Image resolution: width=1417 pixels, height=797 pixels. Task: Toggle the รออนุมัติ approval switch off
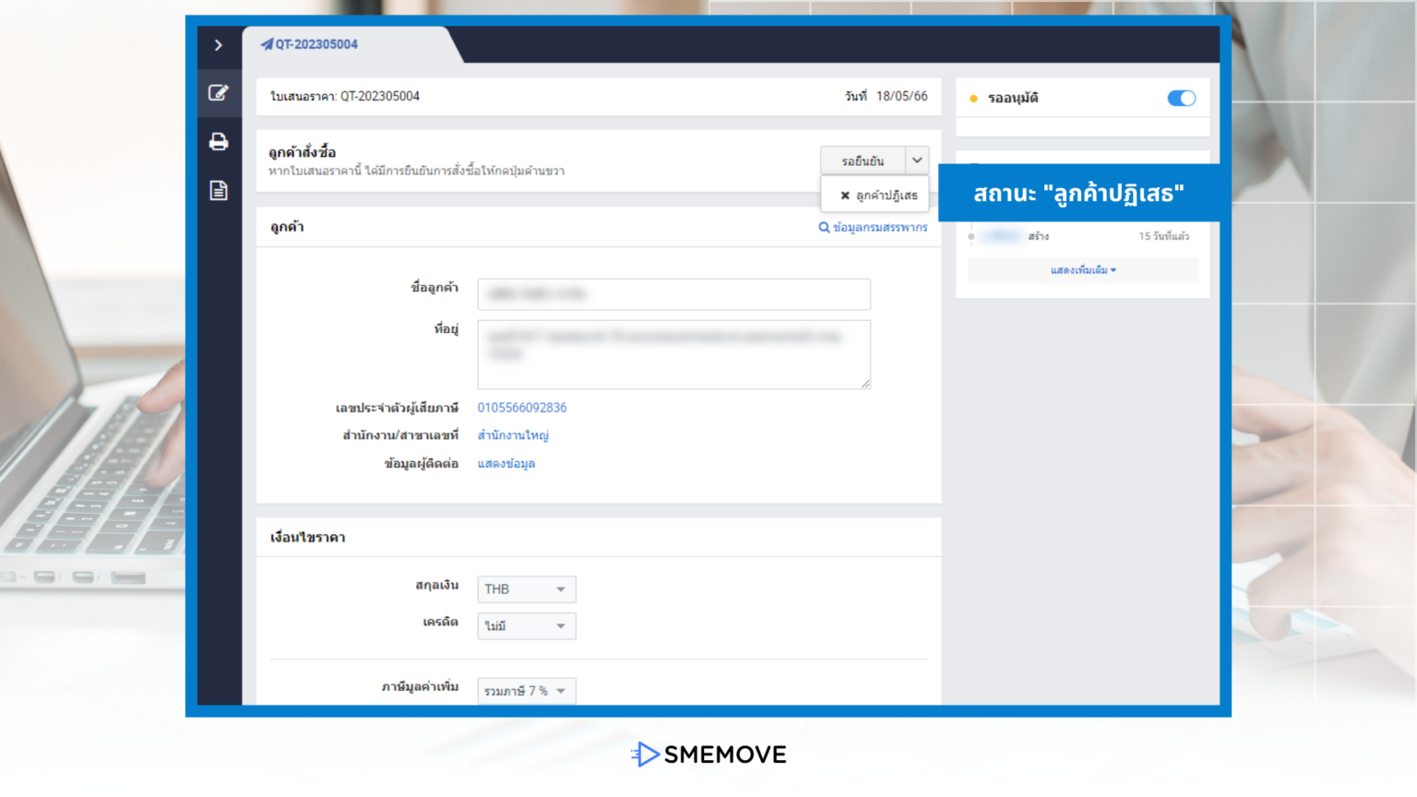tap(1181, 97)
